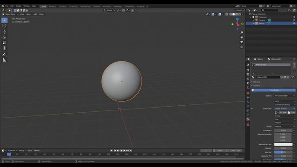Click the Move view hand icon
The image size is (297, 167).
click(x=241, y=37)
